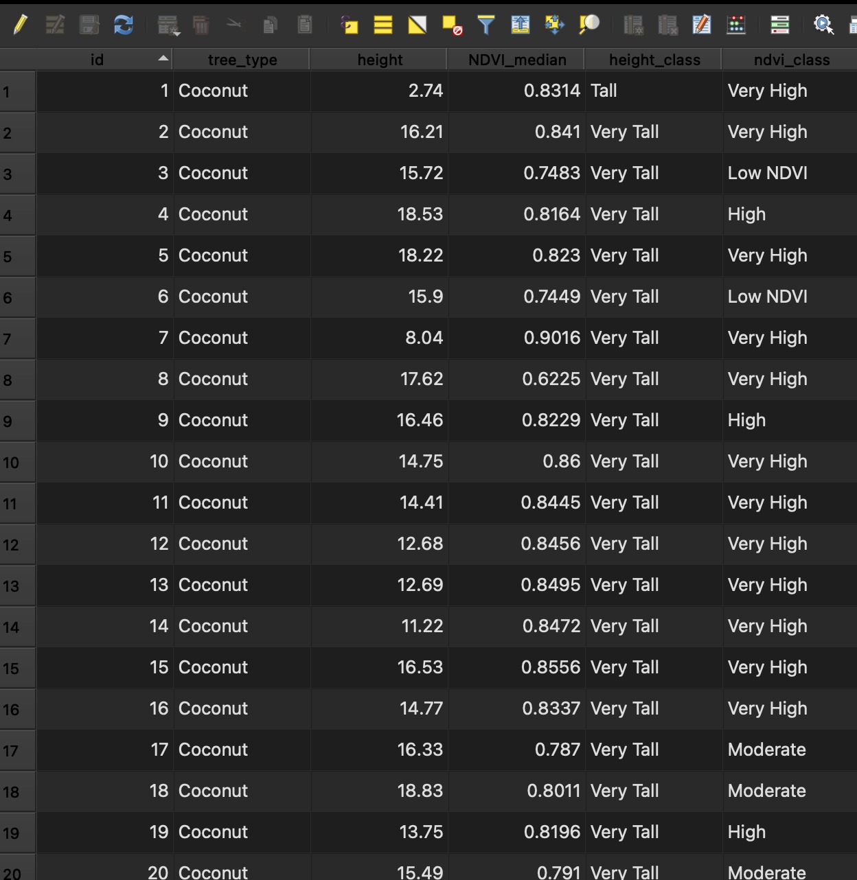Select all features in the table

(383, 25)
